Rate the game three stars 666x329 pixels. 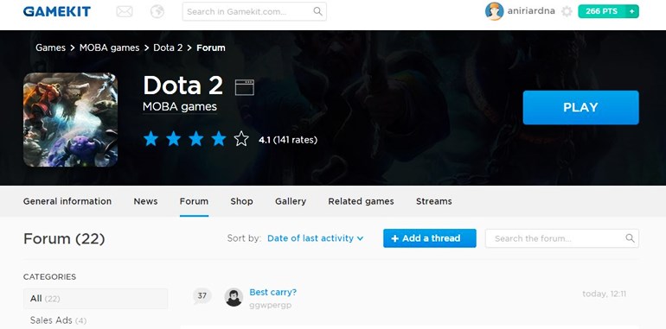[195, 139]
